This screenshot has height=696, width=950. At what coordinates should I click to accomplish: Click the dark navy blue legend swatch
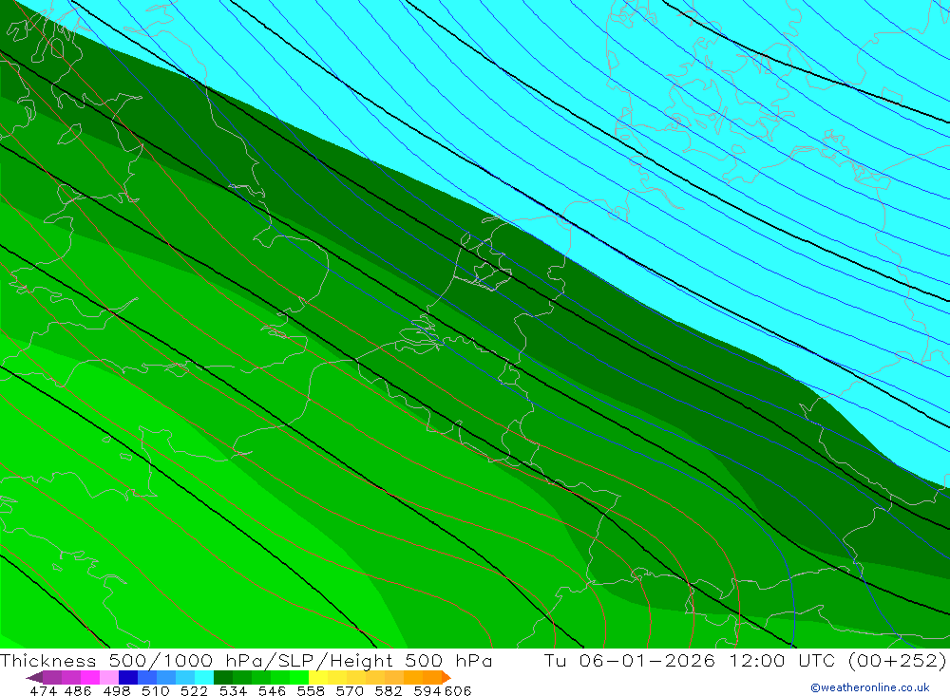128,677
